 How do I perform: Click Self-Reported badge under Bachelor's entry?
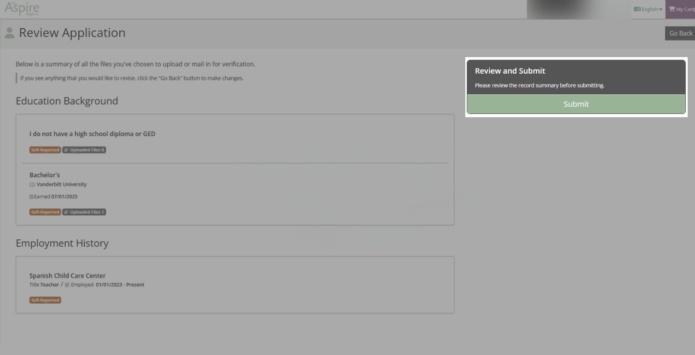point(45,212)
